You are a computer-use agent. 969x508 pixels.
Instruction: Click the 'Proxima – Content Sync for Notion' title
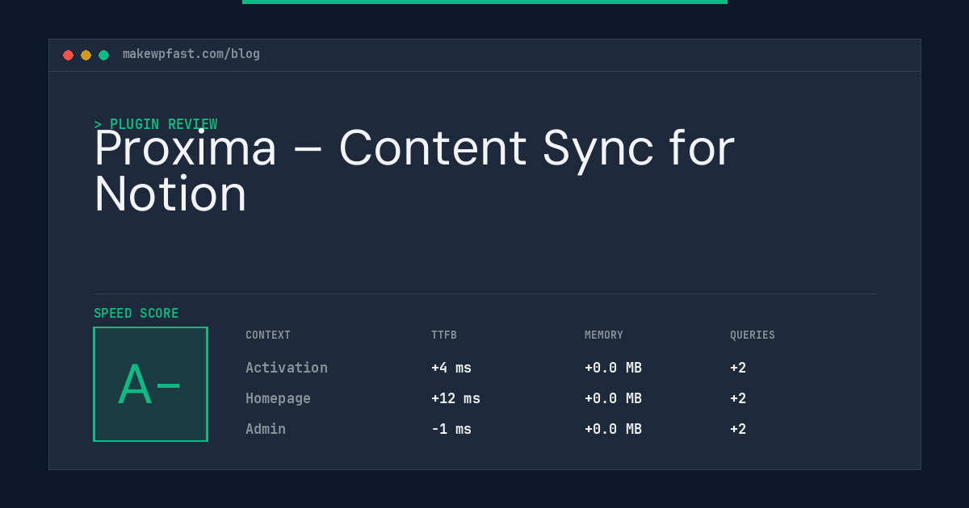414,170
